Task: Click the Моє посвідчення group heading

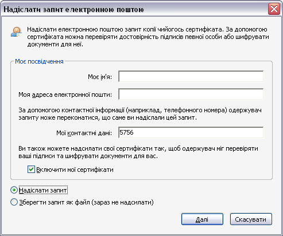Action: [39, 61]
